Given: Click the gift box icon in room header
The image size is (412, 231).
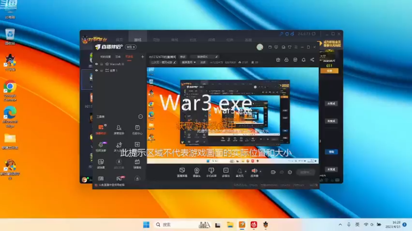Looking at the screenshot, I should point(278,60).
